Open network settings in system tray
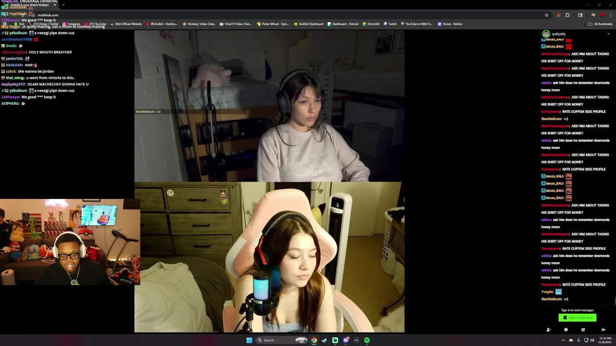The width and height of the screenshot is (616, 346). click(x=586, y=340)
